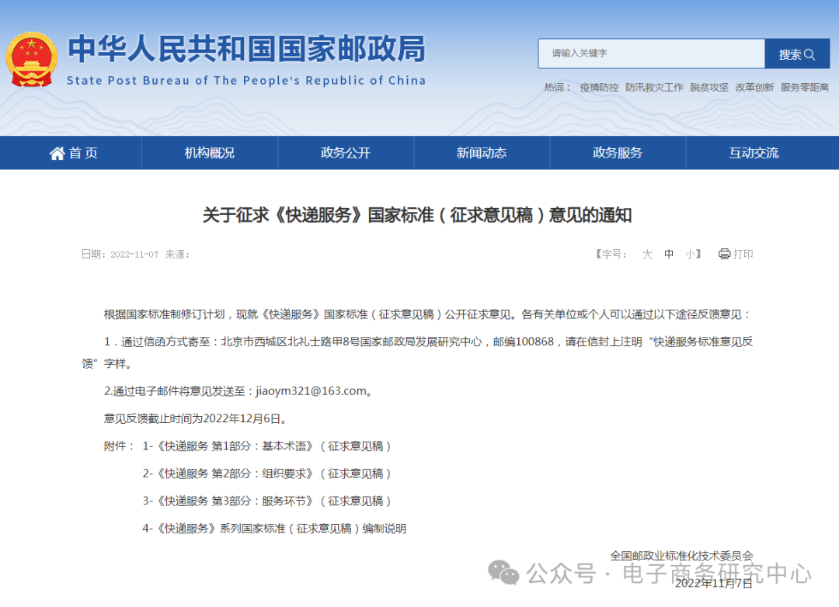Select the home icon on 首页 tab
The width and height of the screenshot is (839, 607).
(x=57, y=153)
